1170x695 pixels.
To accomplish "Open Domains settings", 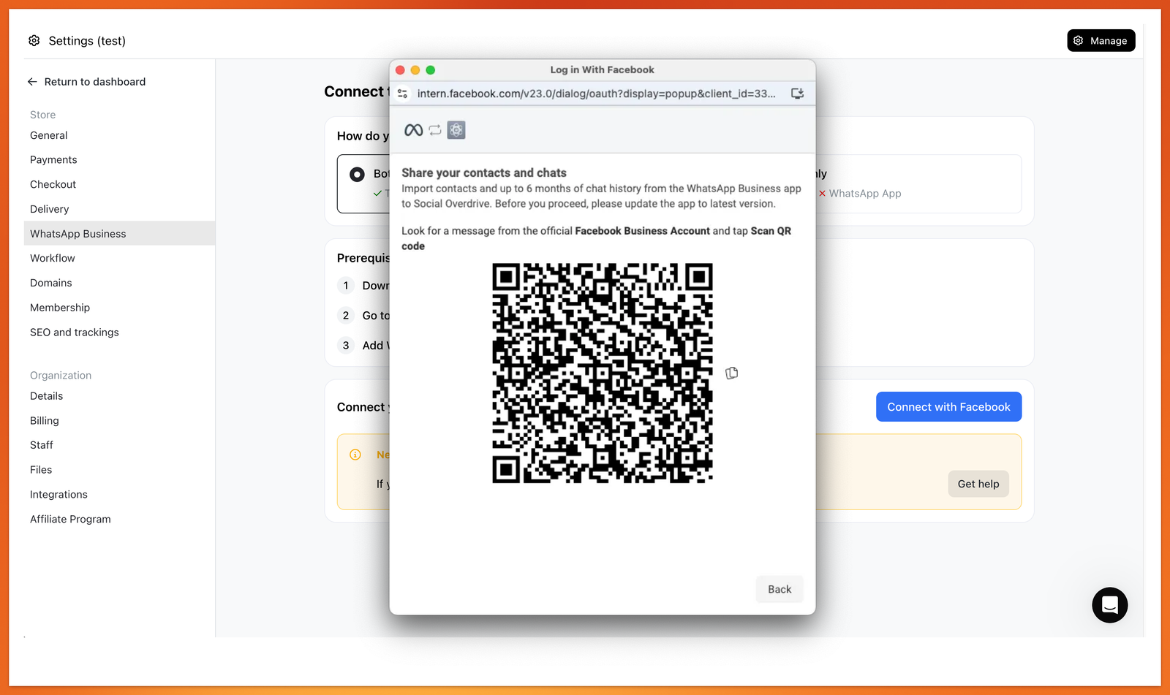I will point(51,283).
